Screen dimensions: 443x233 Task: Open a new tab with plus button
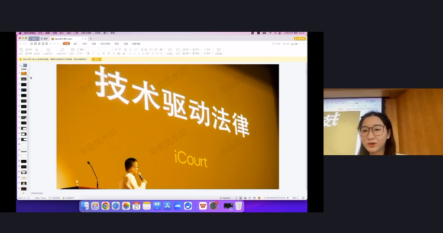tap(90, 38)
